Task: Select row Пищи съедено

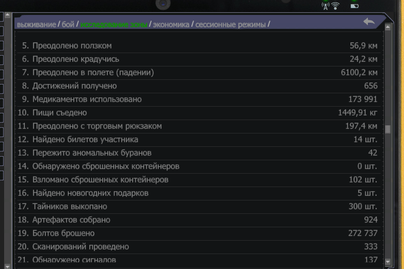Action: coord(199,113)
